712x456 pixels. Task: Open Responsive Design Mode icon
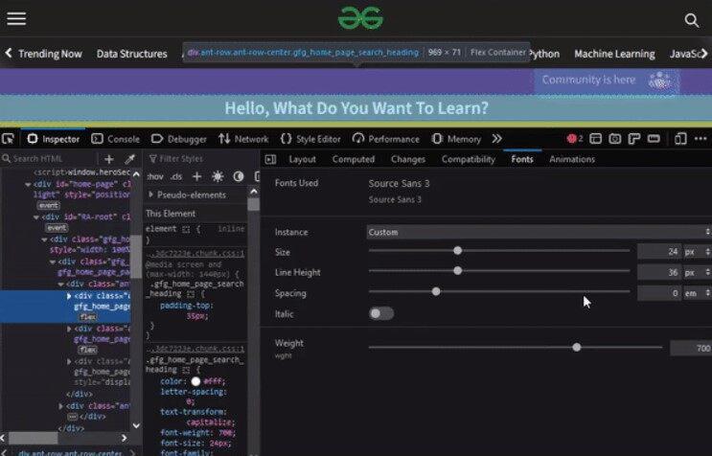680,138
